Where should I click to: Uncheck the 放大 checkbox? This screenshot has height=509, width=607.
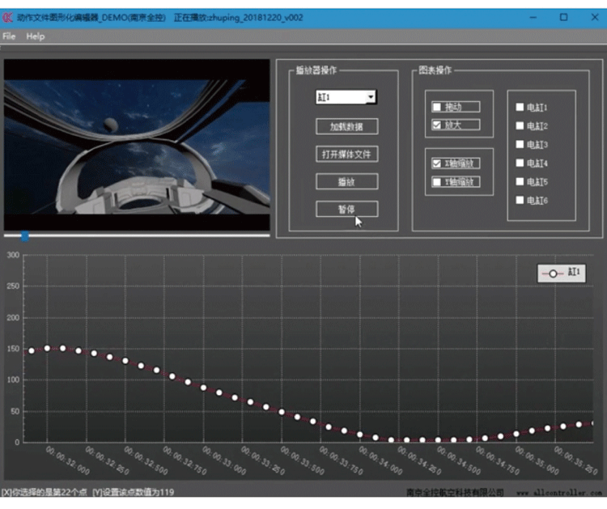point(438,125)
